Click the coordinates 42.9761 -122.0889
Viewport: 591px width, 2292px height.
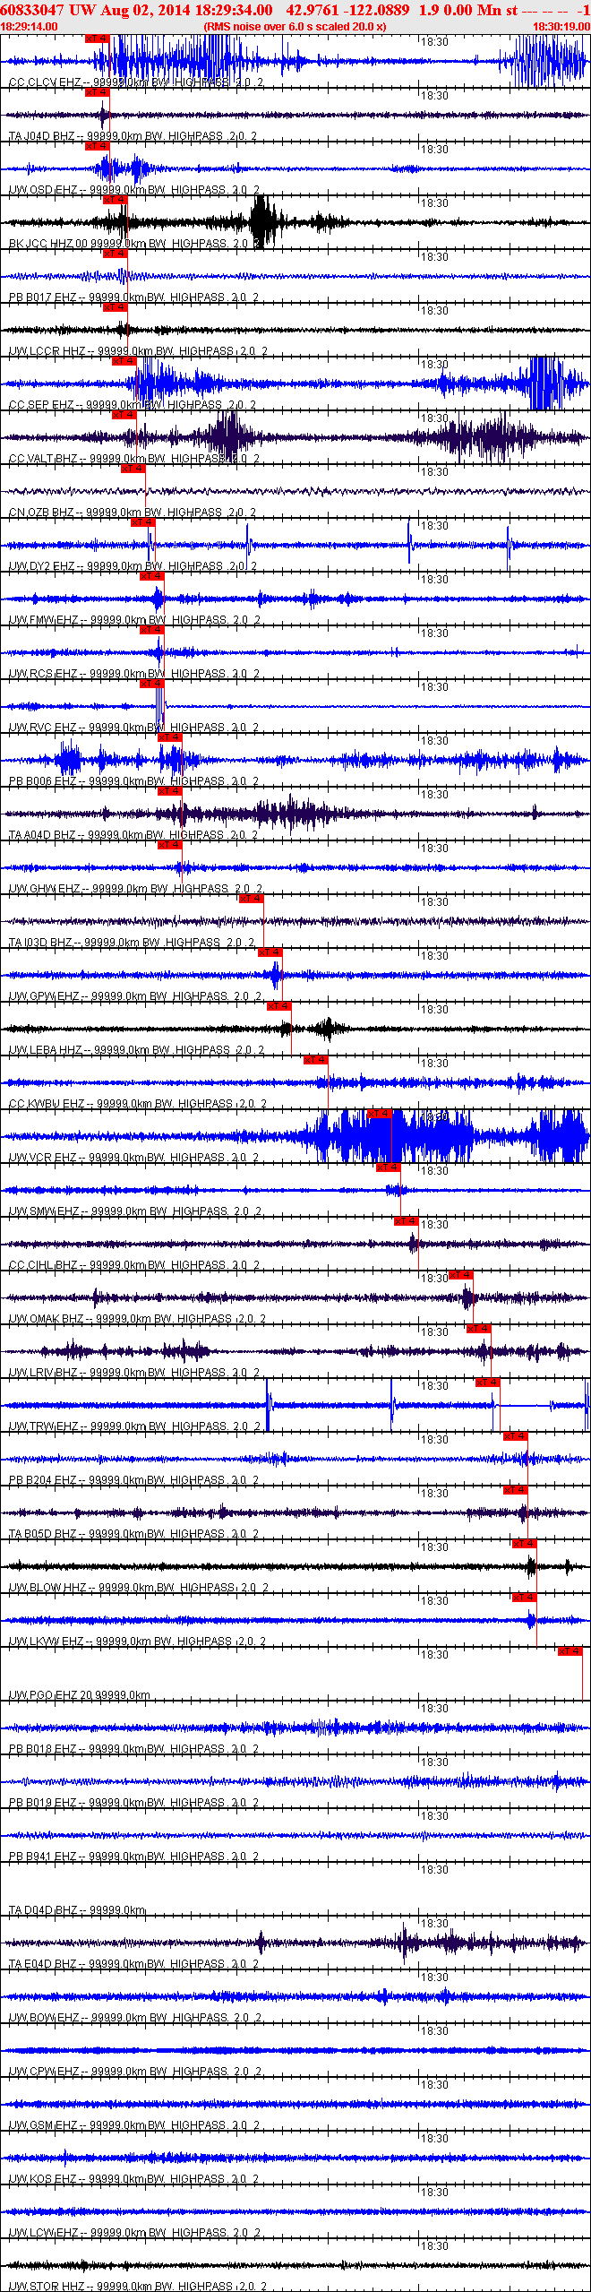[x=347, y=10]
